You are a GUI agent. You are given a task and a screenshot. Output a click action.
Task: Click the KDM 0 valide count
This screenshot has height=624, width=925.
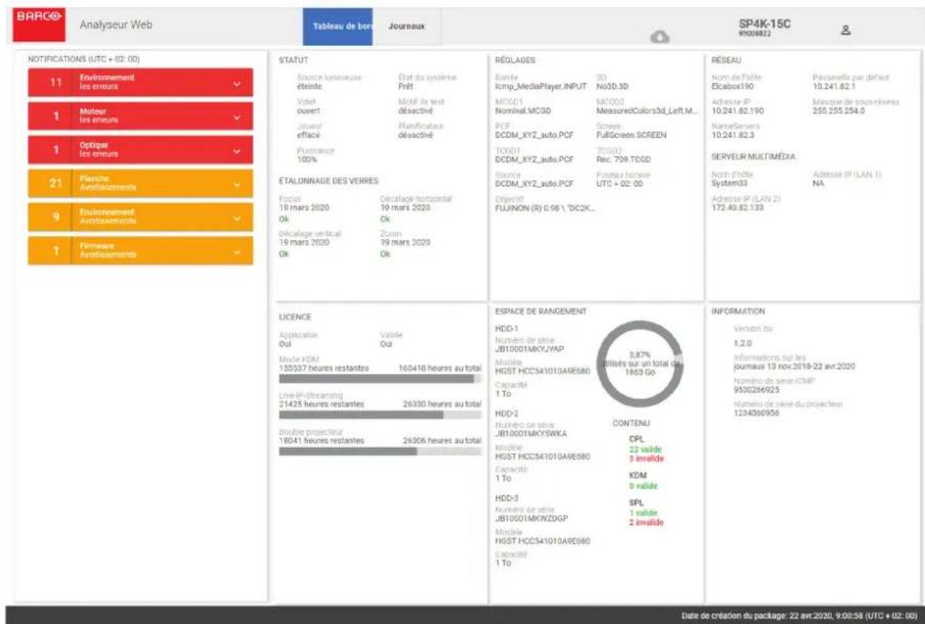point(643,486)
